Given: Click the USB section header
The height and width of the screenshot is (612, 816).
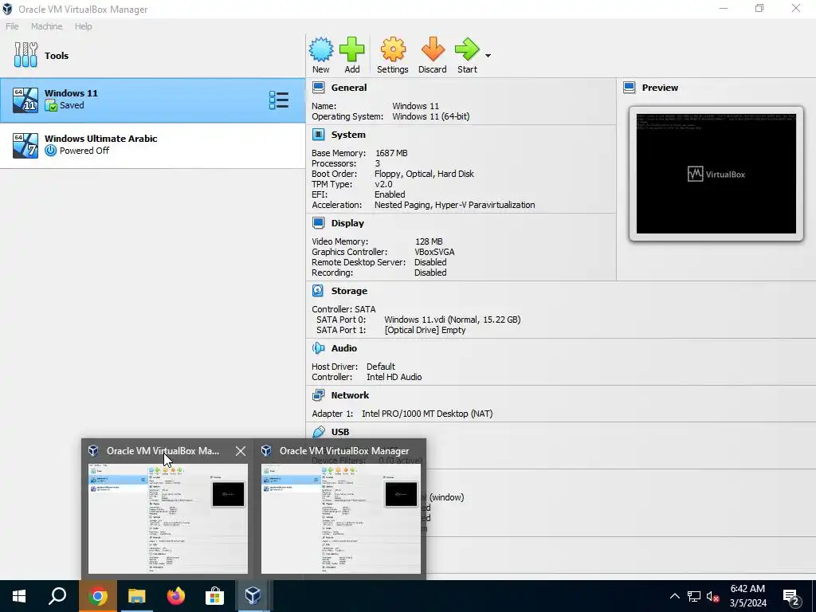Looking at the screenshot, I should tap(339, 431).
